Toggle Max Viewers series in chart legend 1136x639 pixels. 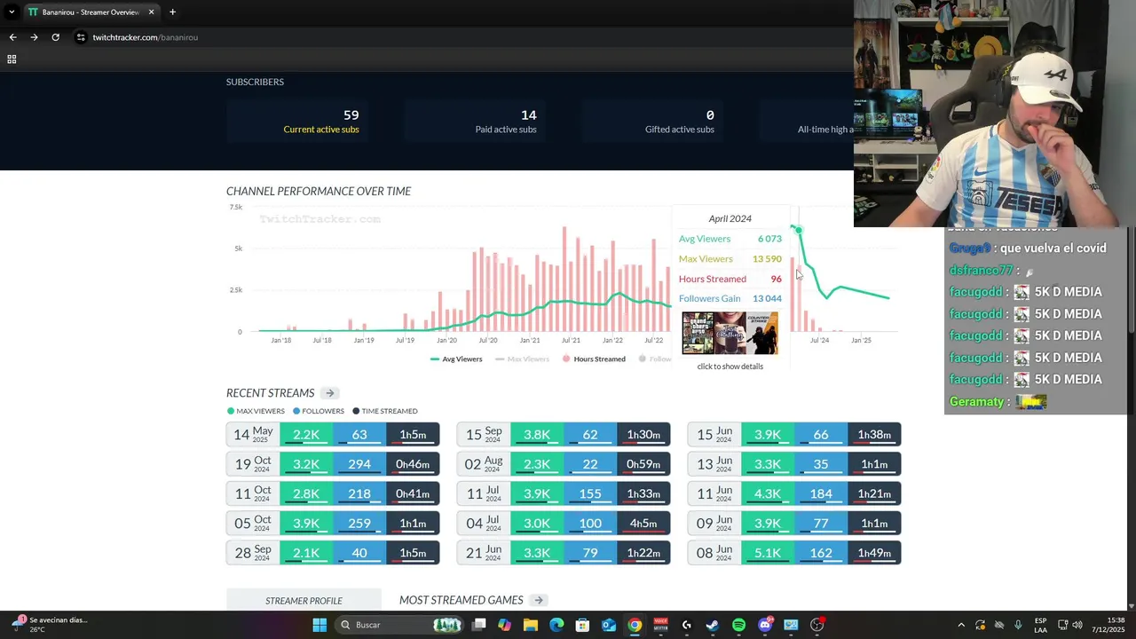coord(523,359)
